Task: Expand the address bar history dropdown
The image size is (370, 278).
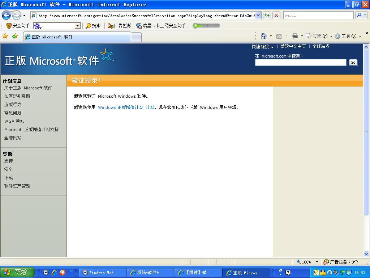Action: coord(258,16)
